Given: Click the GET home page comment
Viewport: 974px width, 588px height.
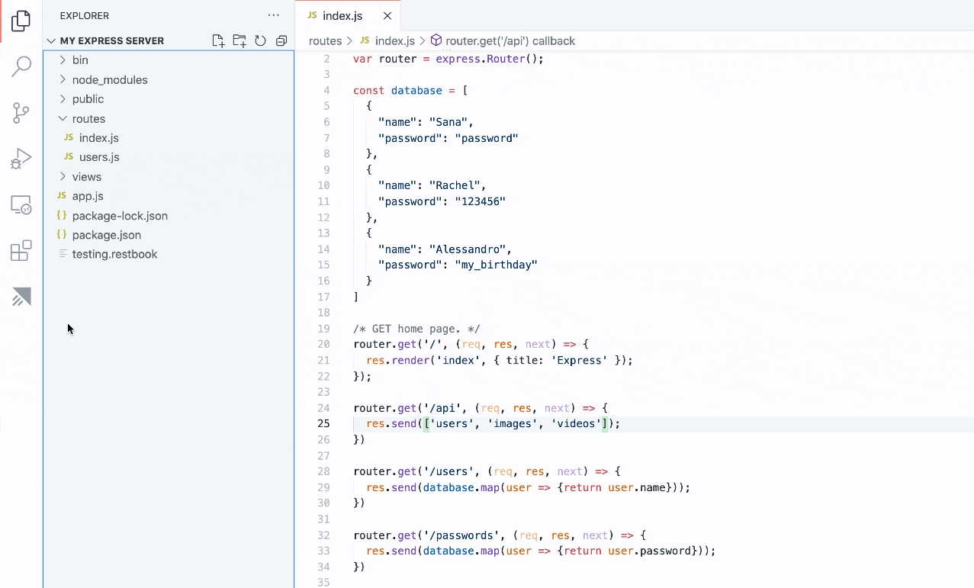Looking at the screenshot, I should coord(416,329).
